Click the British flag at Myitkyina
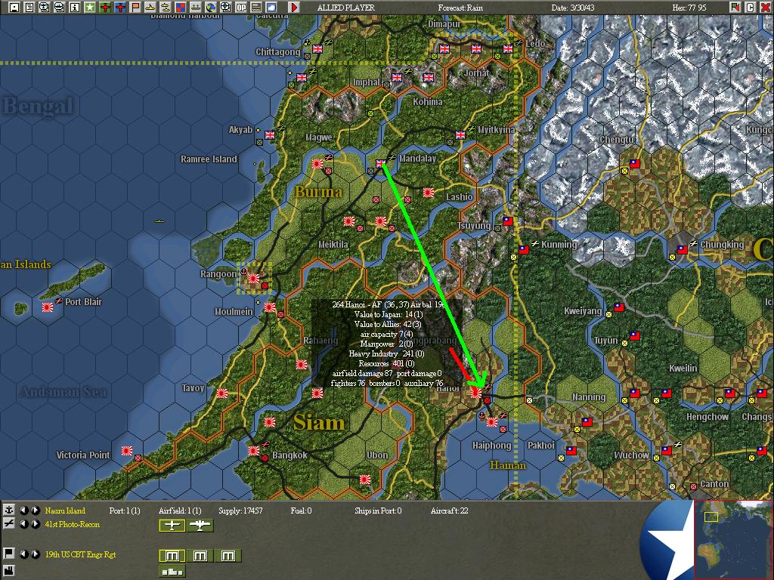 tap(460, 134)
